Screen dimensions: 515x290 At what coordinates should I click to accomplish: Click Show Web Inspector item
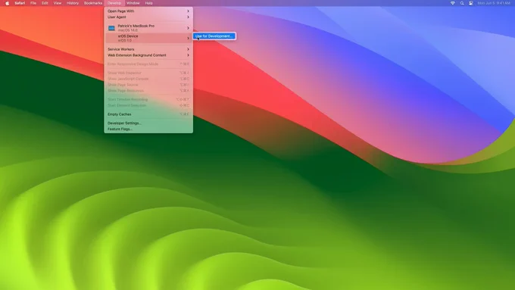point(148,73)
